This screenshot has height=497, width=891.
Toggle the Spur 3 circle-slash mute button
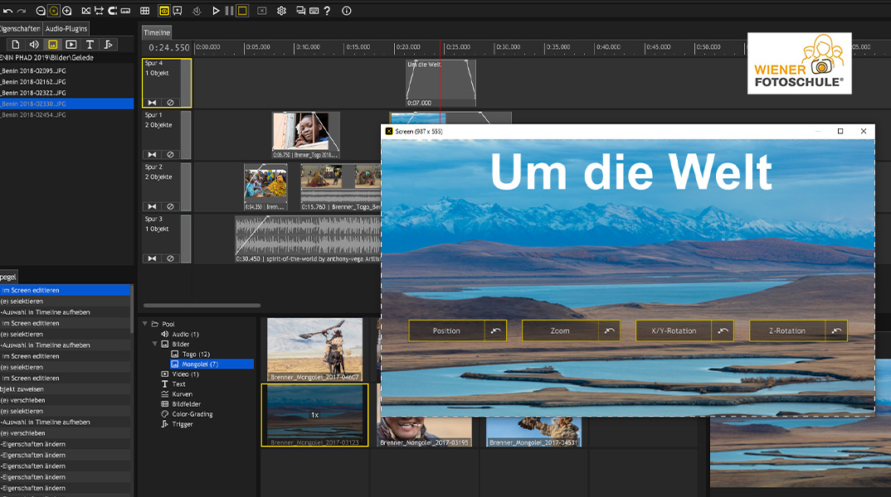(x=170, y=258)
